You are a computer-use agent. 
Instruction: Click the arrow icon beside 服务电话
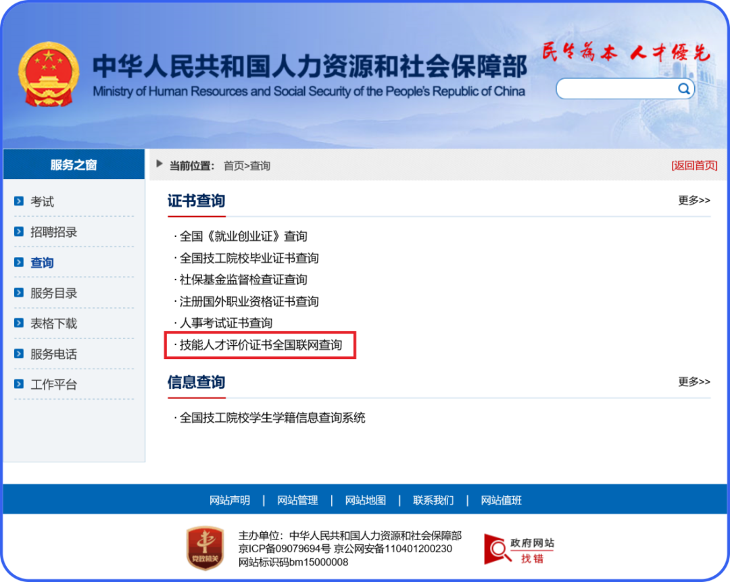[x=19, y=354]
